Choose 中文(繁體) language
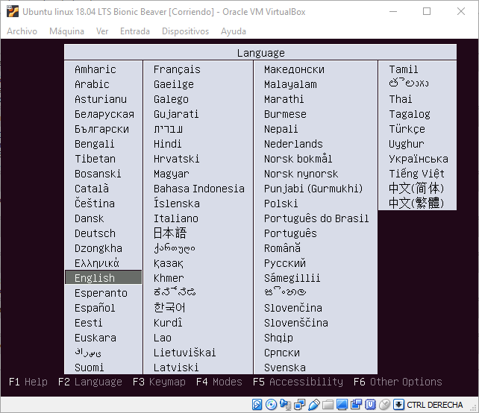Viewport: 479px width, 413px height. [416, 203]
